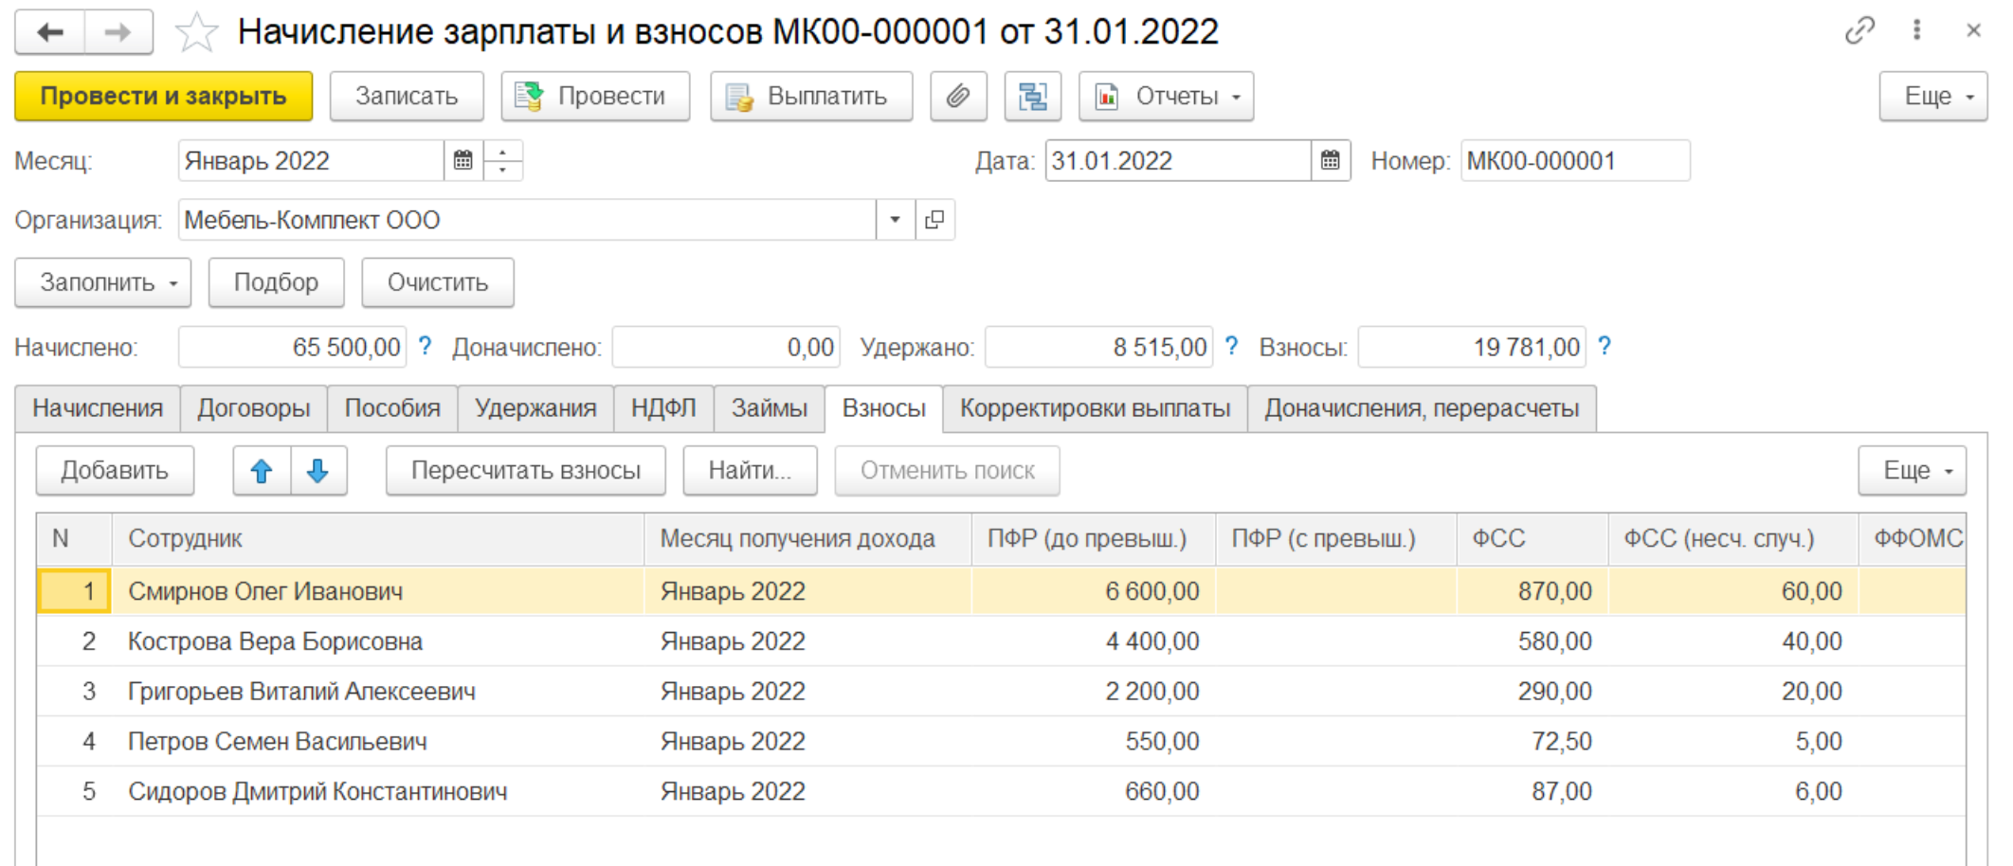Open the Удержания tab
2013x866 pixels.
(x=535, y=408)
